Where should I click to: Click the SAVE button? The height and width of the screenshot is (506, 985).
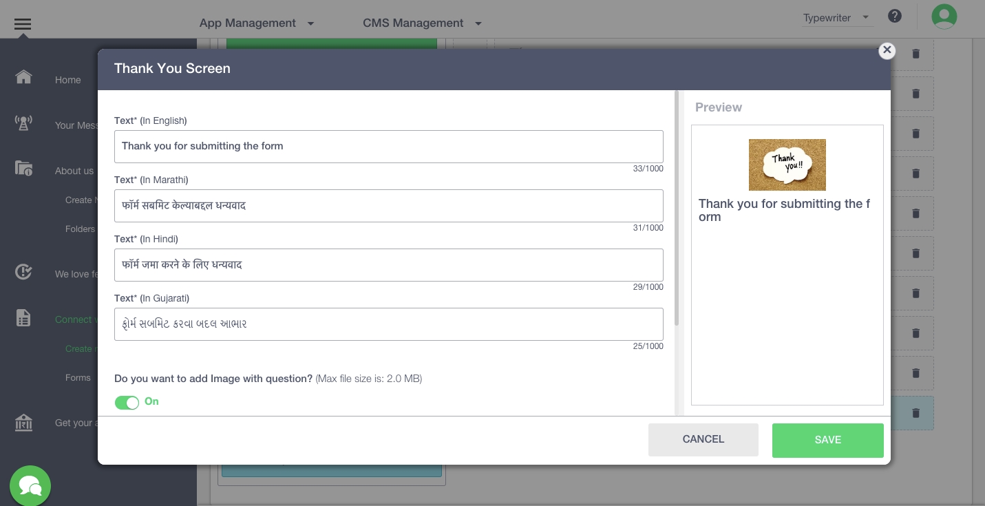(x=827, y=440)
